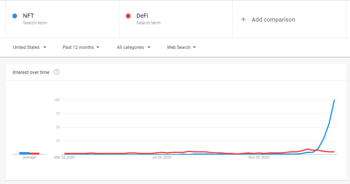Click the Jul 26, 2020 axis label

tap(162, 157)
